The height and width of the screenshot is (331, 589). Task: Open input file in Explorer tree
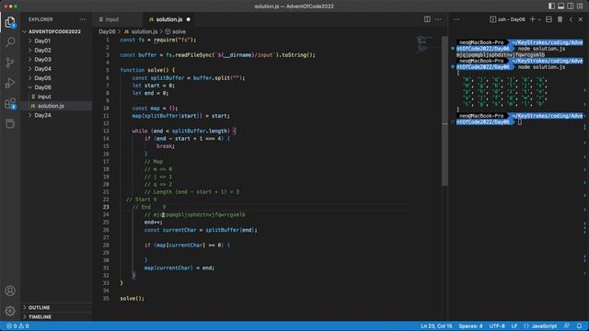coord(56,97)
